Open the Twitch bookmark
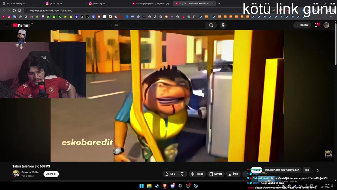The image size is (337, 190). [x=43, y=17]
